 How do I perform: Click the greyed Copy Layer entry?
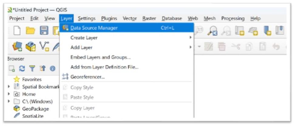click(x=127, y=108)
